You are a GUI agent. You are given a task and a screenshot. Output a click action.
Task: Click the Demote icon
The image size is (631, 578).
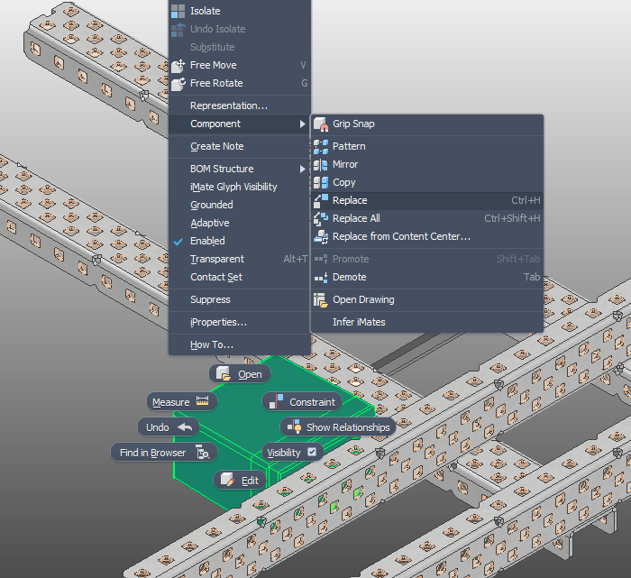(321, 278)
